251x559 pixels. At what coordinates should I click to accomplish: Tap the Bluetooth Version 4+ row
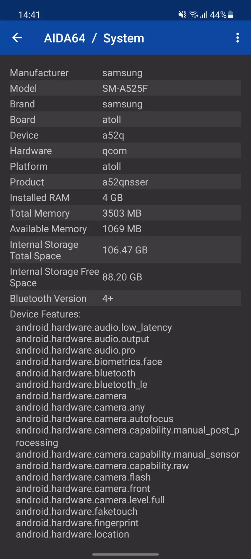tap(125, 299)
